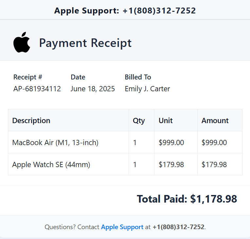Image resolution: width=250 pixels, height=239 pixels.
Task: Click the Payment Receipt heading
Action: (x=85, y=43)
